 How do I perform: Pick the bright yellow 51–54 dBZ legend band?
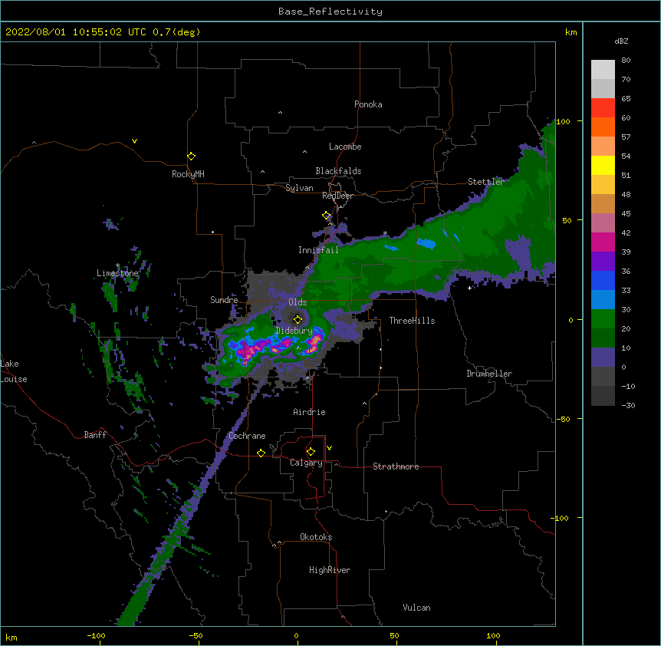(x=603, y=165)
